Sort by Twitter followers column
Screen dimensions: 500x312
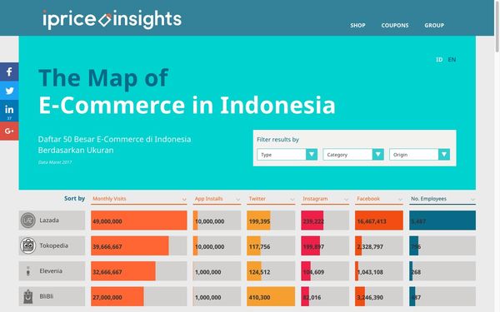pyautogui.click(x=271, y=199)
